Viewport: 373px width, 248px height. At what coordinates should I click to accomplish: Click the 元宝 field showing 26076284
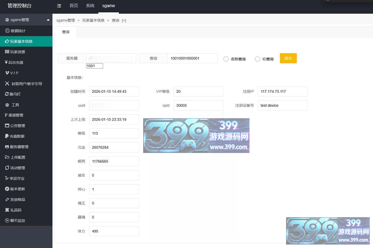pyautogui.click(x=114, y=147)
